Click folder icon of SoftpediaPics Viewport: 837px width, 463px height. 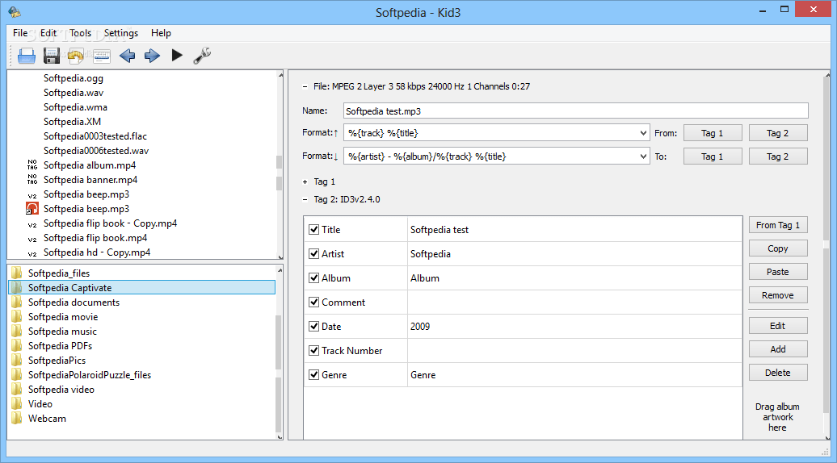coord(17,361)
